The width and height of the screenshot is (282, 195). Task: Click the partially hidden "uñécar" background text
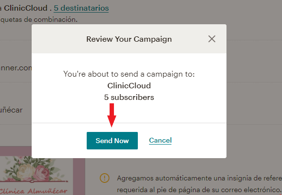[x=11, y=110]
